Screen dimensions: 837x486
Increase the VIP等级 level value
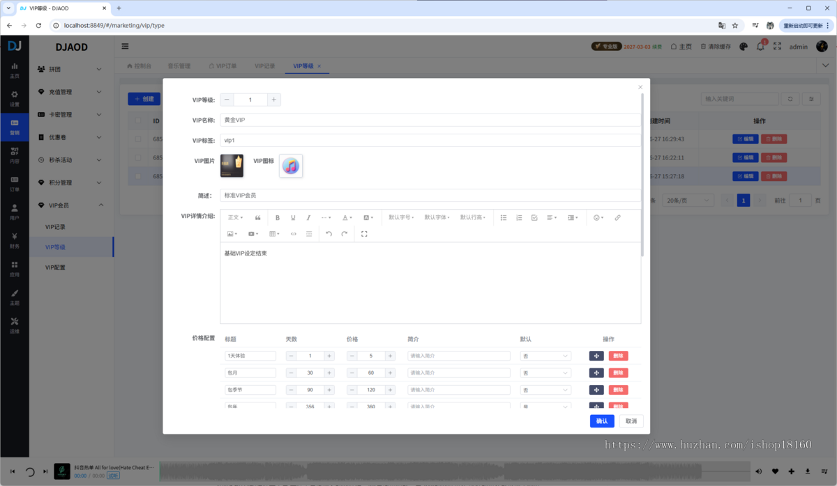[274, 100]
